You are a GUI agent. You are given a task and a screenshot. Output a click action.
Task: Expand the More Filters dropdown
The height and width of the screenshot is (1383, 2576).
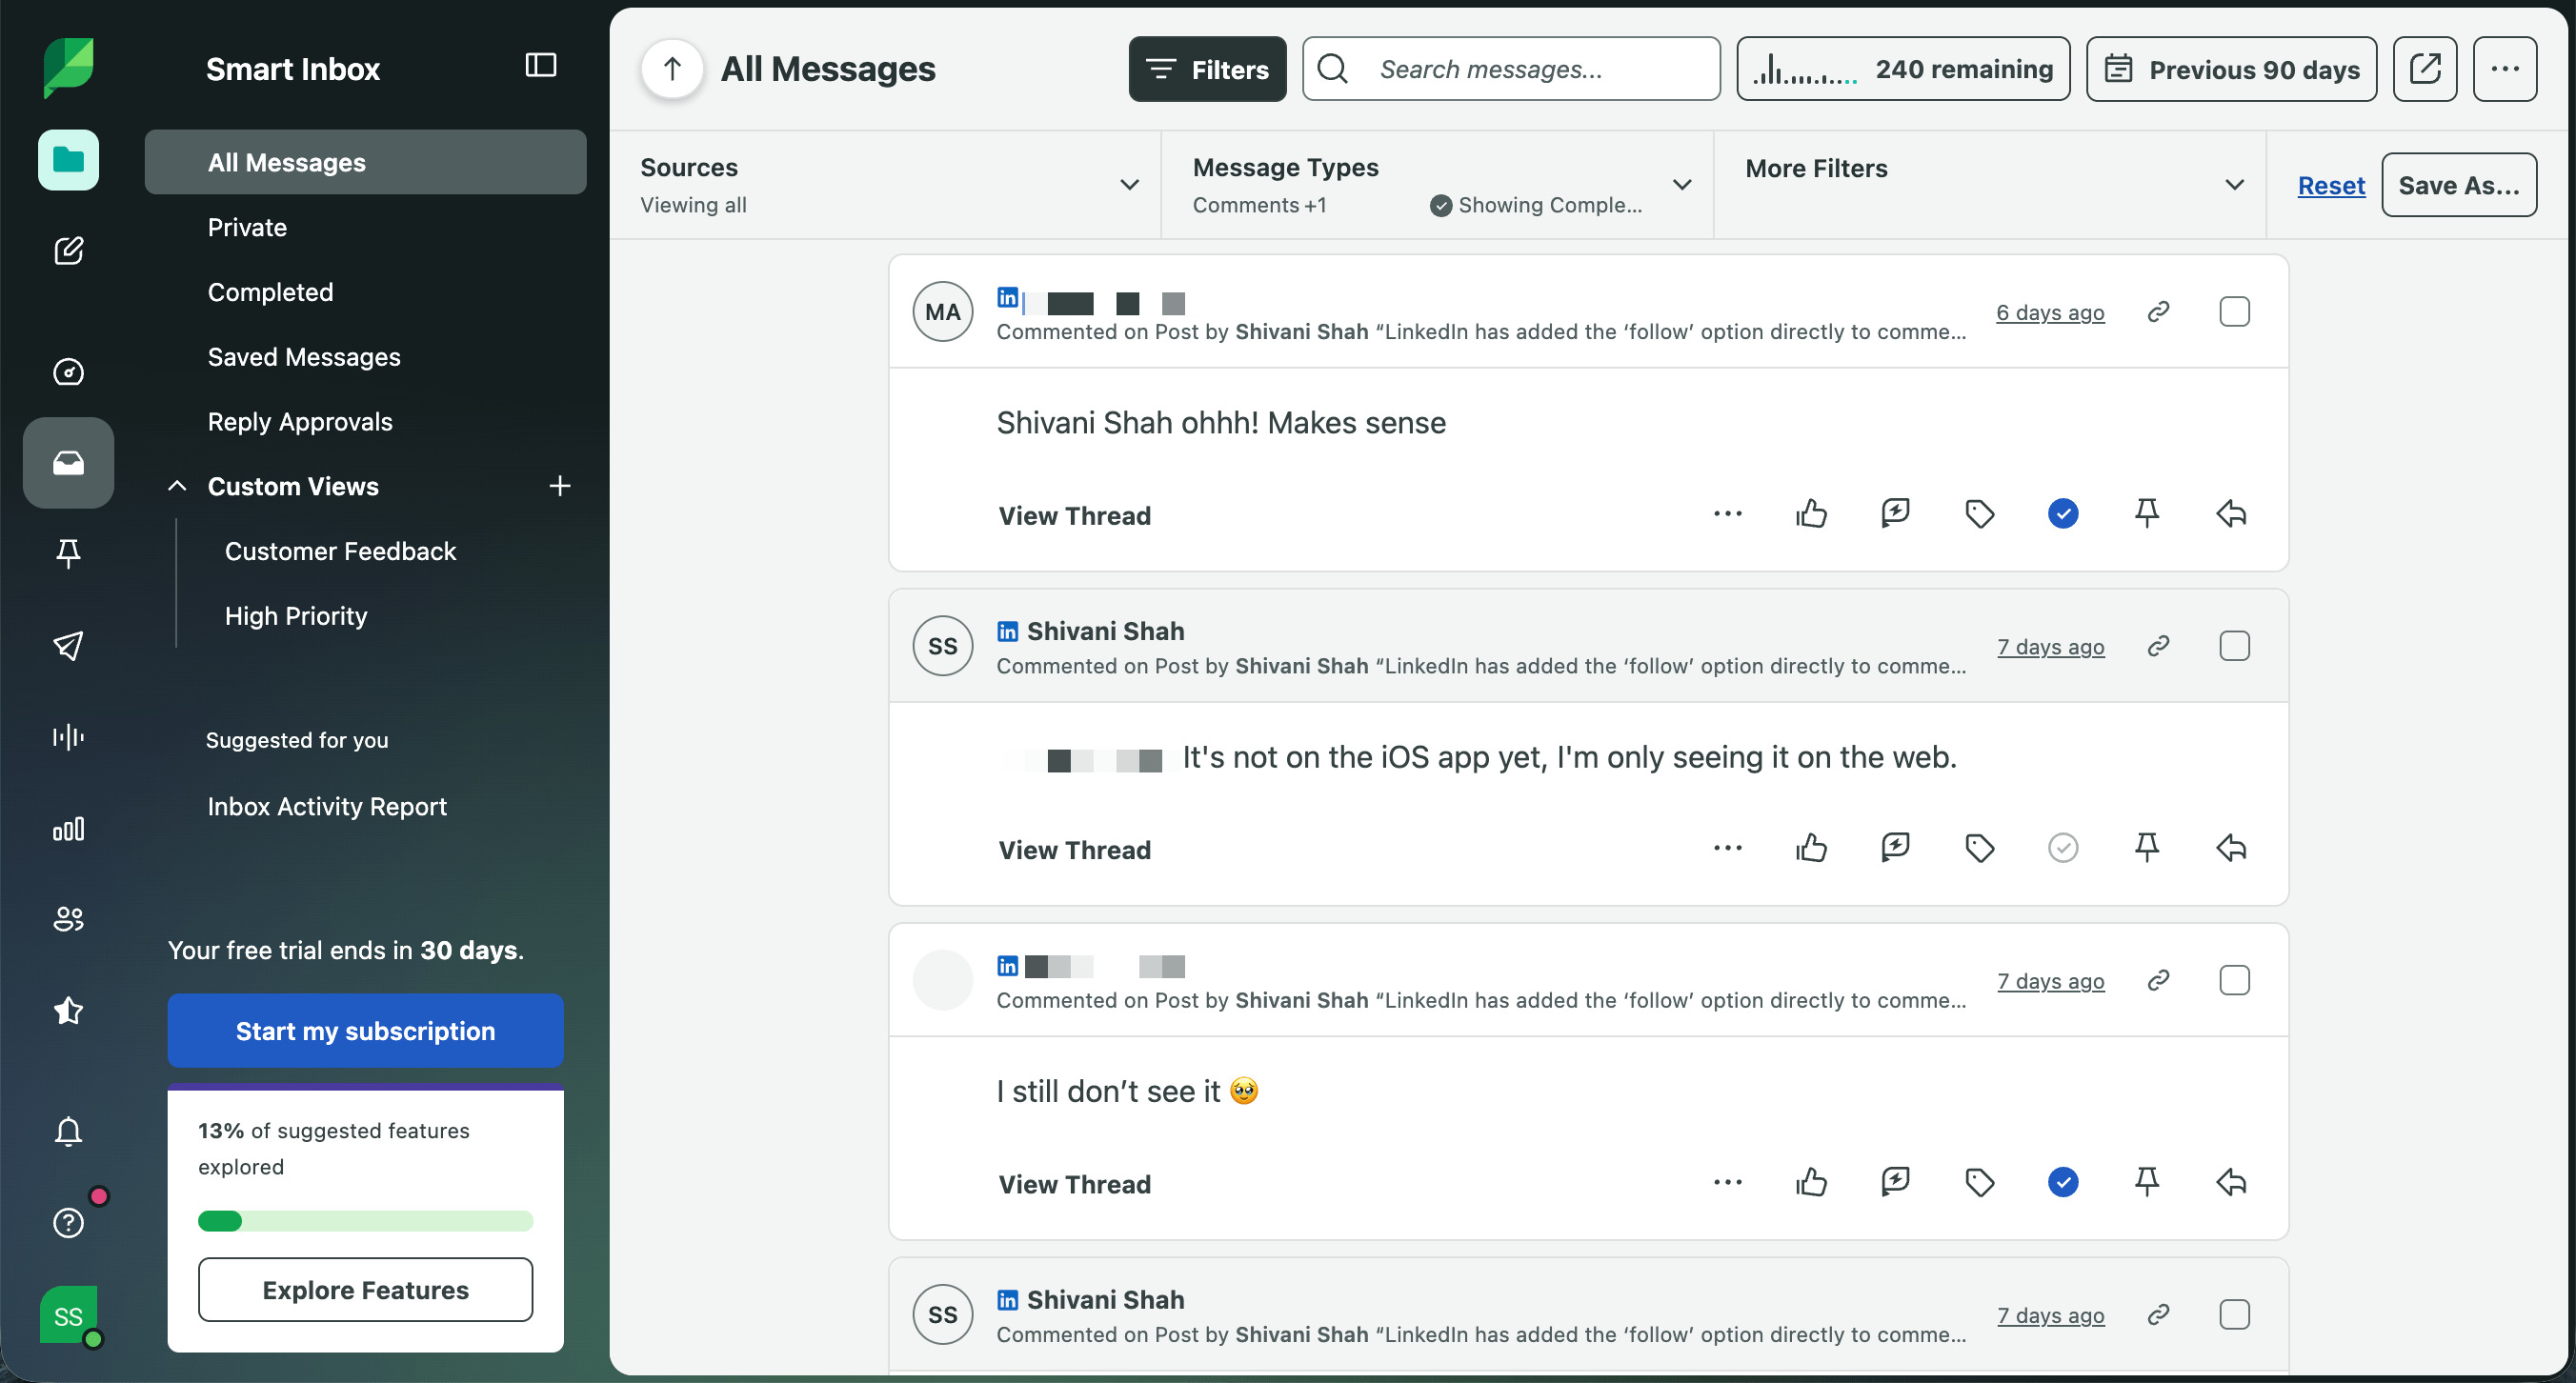(x=1990, y=185)
